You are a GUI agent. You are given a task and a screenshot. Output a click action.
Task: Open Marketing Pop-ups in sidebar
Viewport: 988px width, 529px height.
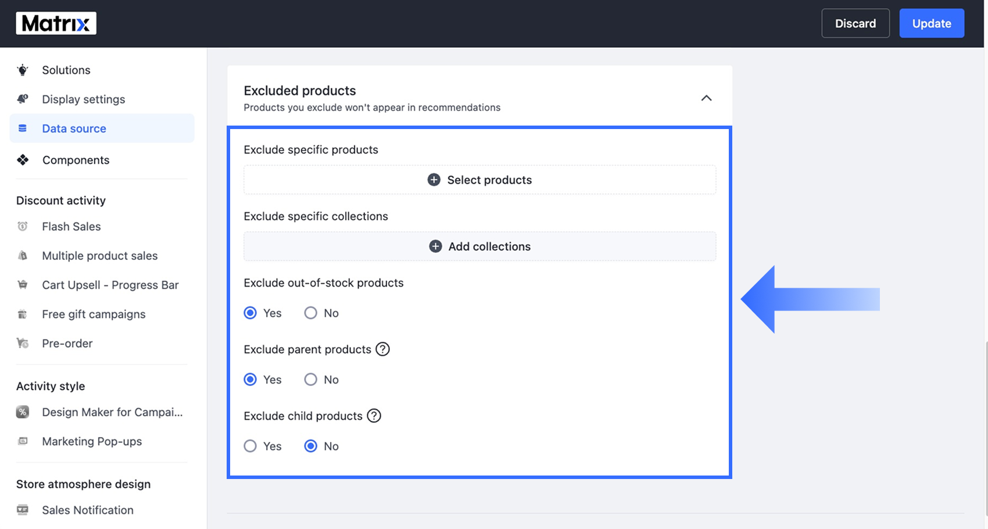coord(92,441)
